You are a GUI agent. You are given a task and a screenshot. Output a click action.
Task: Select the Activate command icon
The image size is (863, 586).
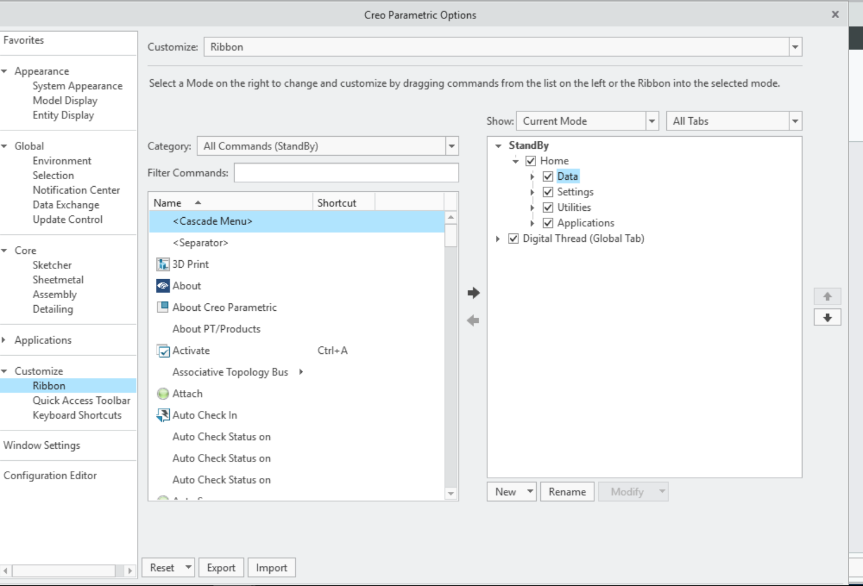(163, 350)
